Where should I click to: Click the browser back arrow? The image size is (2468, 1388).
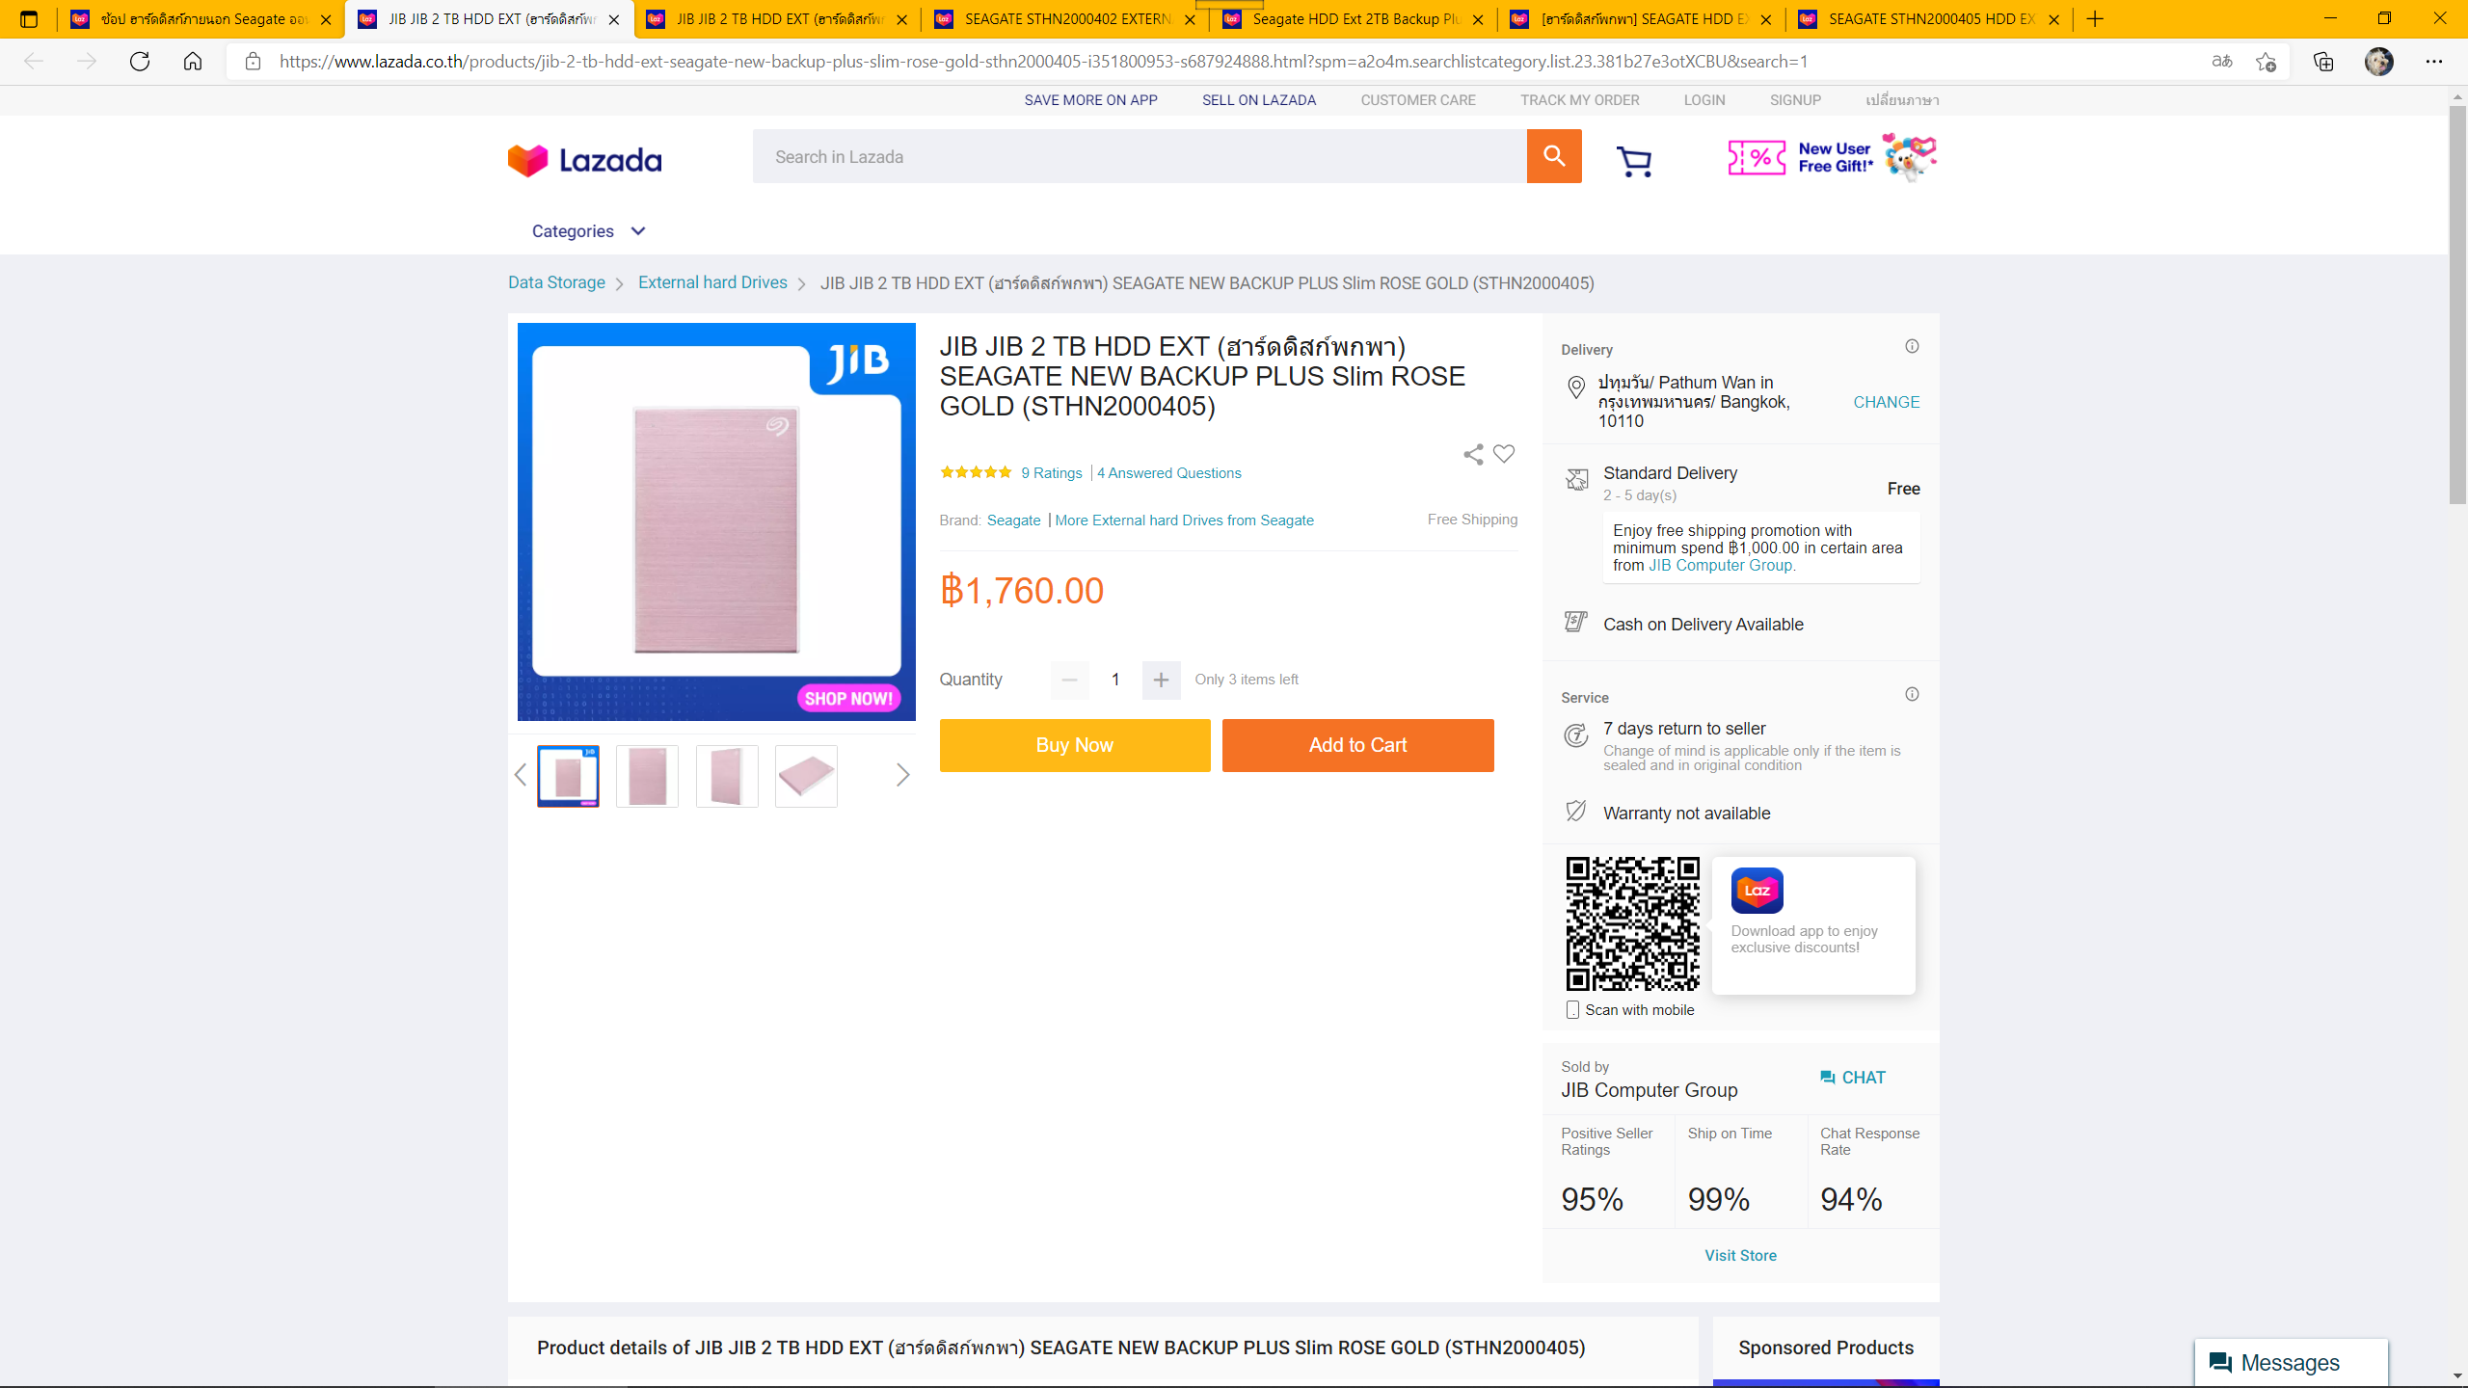34,62
